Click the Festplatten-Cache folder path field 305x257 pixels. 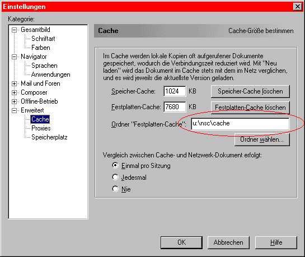240,124
